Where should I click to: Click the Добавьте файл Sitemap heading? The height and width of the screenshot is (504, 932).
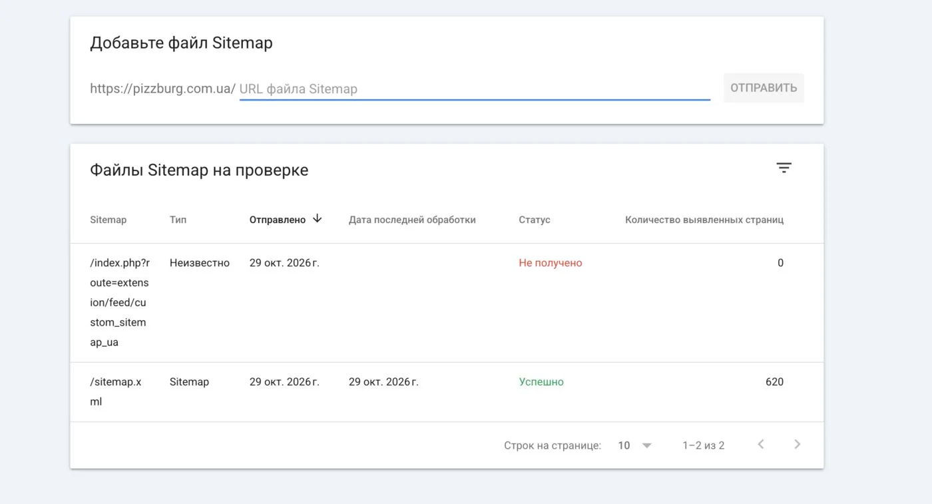tap(181, 43)
